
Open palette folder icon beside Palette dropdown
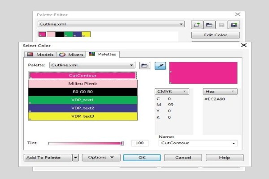(x=145, y=66)
